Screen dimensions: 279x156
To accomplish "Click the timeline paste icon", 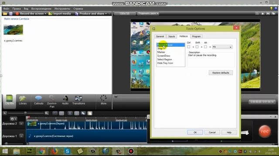I will (90, 113).
